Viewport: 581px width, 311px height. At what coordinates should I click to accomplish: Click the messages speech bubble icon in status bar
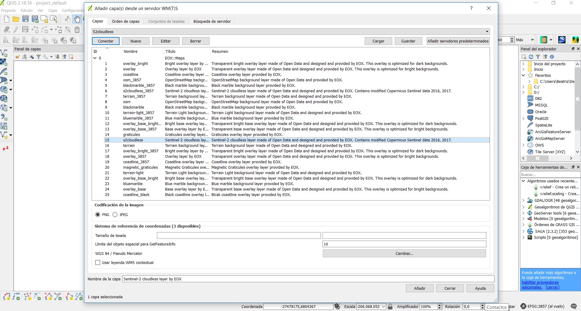coord(574,306)
